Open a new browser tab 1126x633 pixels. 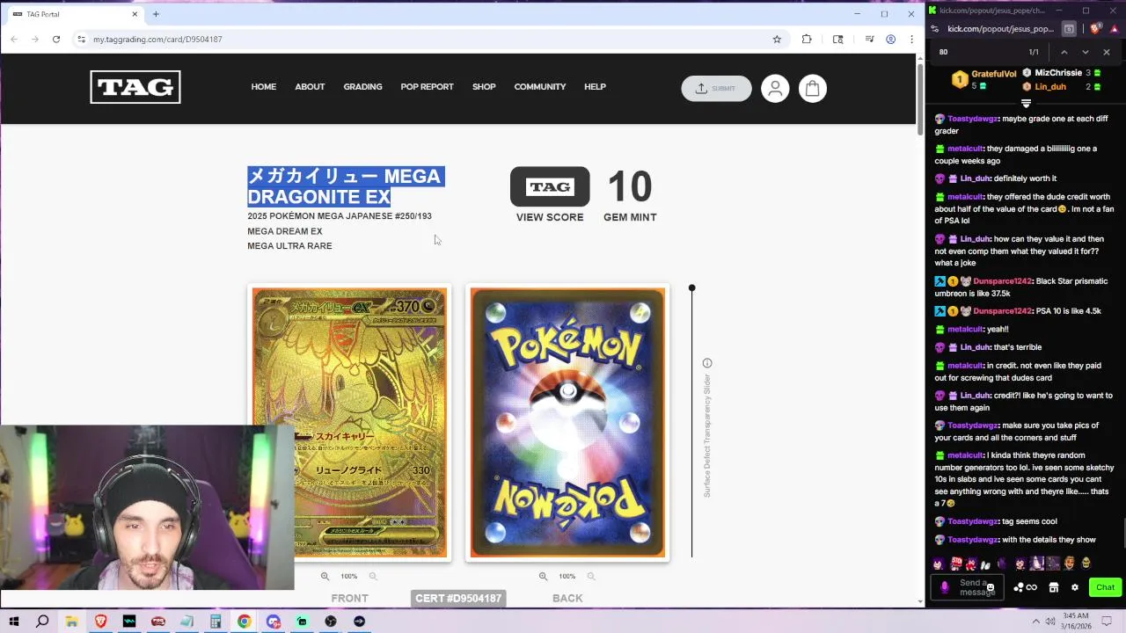(156, 14)
